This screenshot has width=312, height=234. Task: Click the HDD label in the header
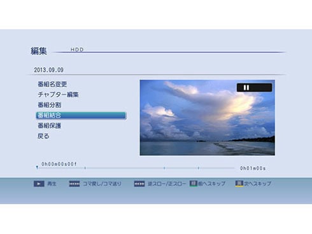tap(77, 50)
